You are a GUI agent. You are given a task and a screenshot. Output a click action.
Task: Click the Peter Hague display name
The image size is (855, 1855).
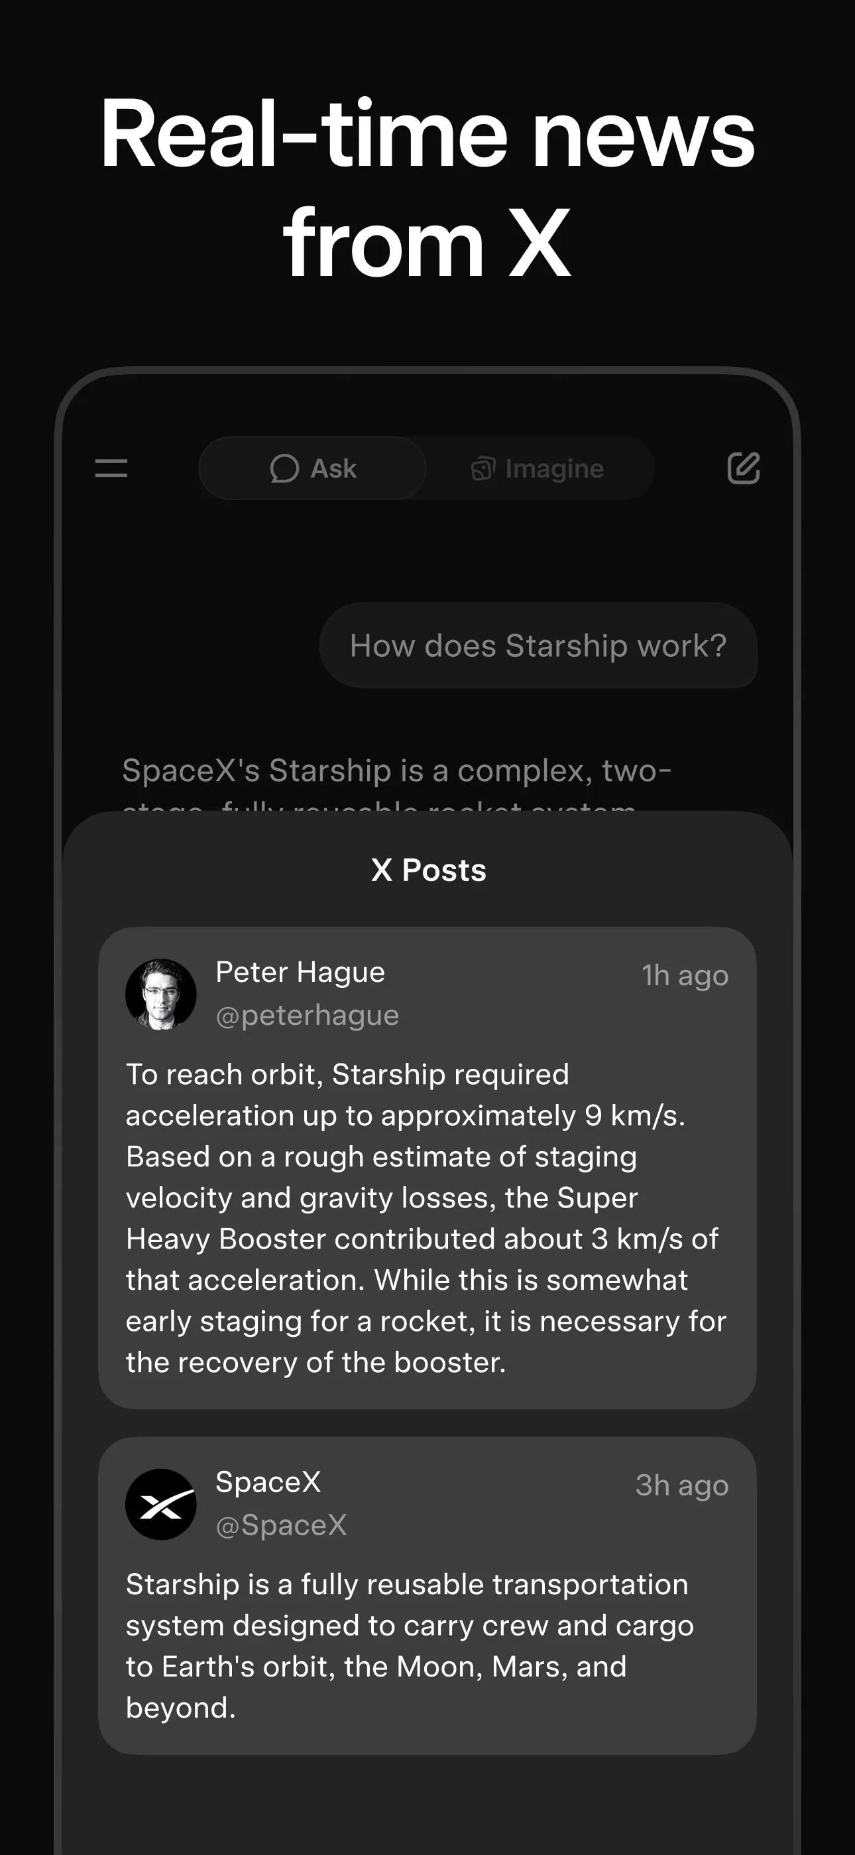pyautogui.click(x=300, y=972)
